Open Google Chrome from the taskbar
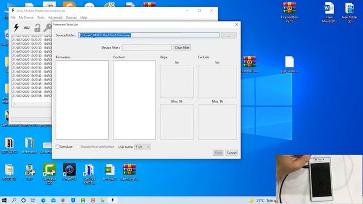The height and width of the screenshot is (204, 363). 63,200
